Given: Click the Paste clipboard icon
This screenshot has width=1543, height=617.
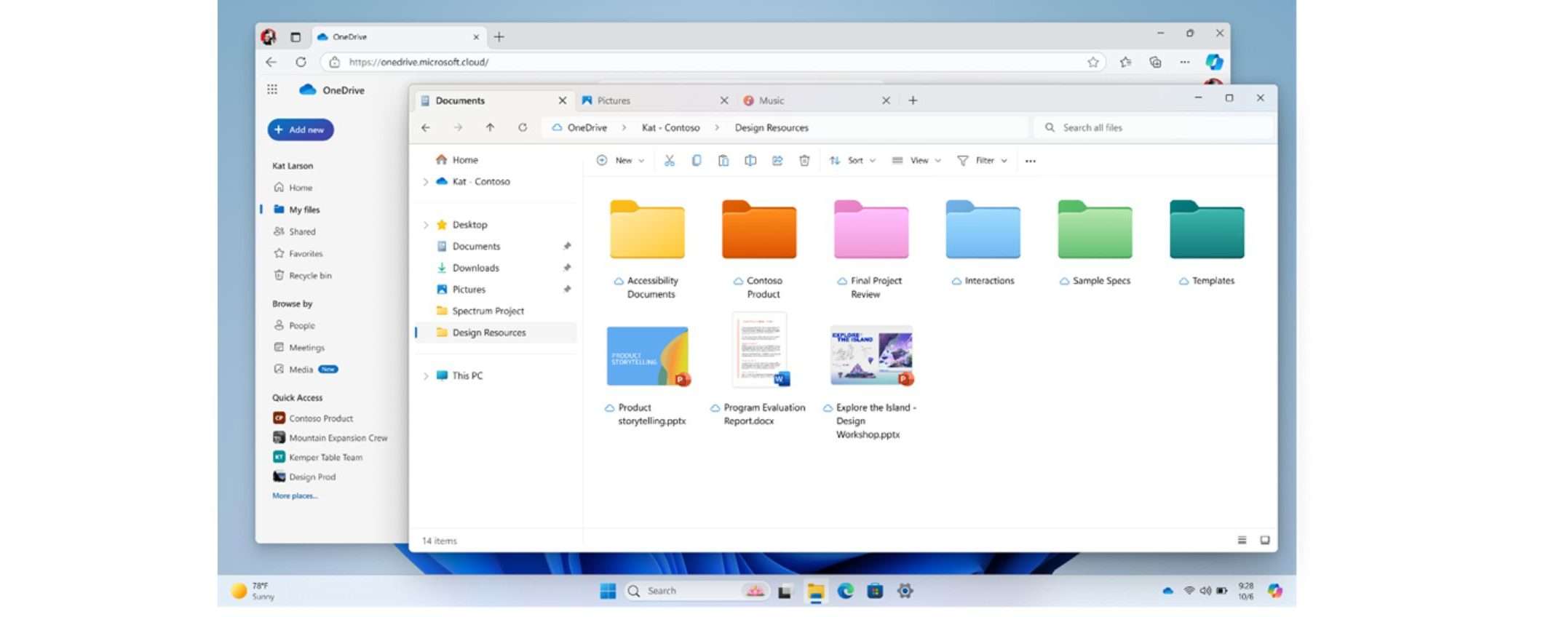Looking at the screenshot, I should coord(723,161).
